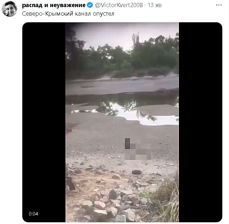Click the pixelated blurred area in video
229x224 pixels.
click(x=136, y=151)
